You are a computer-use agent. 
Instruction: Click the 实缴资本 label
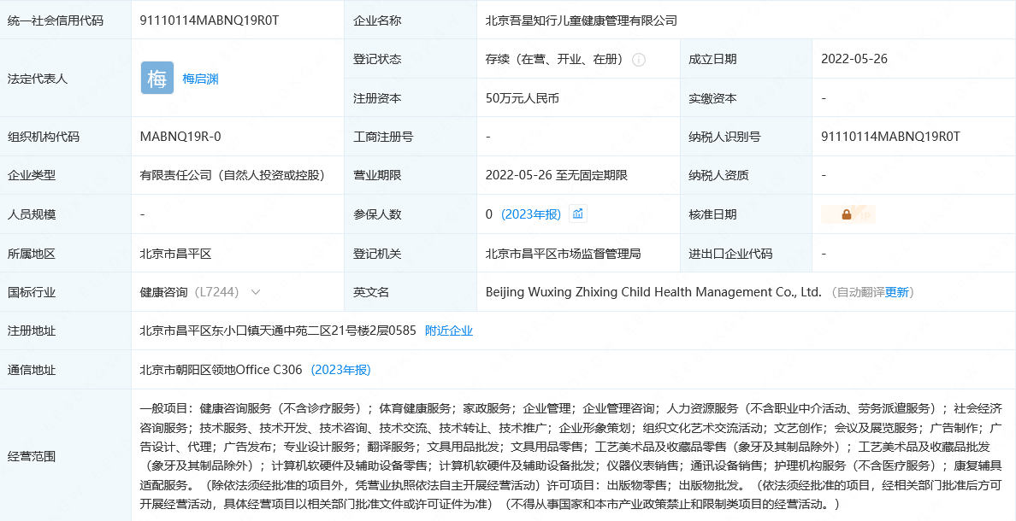tap(712, 98)
